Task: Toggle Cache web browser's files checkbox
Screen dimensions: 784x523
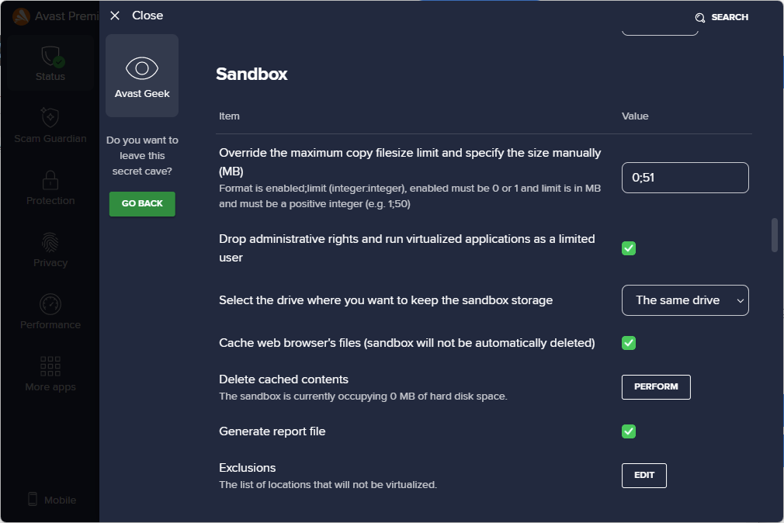Action: point(629,343)
